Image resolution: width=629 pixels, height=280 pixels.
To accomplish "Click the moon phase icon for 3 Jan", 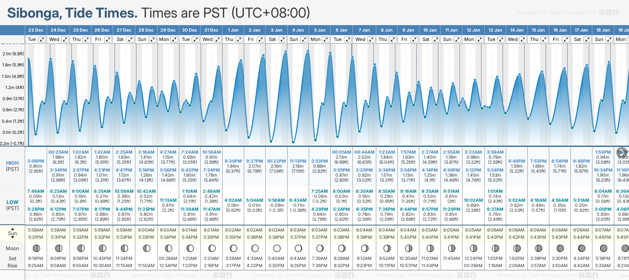I will coord(277,248).
